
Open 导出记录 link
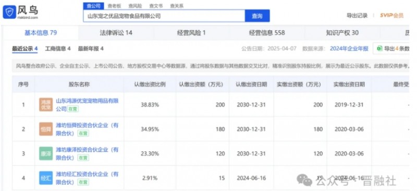point(357,16)
